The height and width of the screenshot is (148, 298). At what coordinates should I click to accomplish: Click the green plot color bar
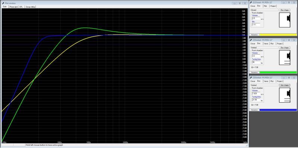coord(278,72)
